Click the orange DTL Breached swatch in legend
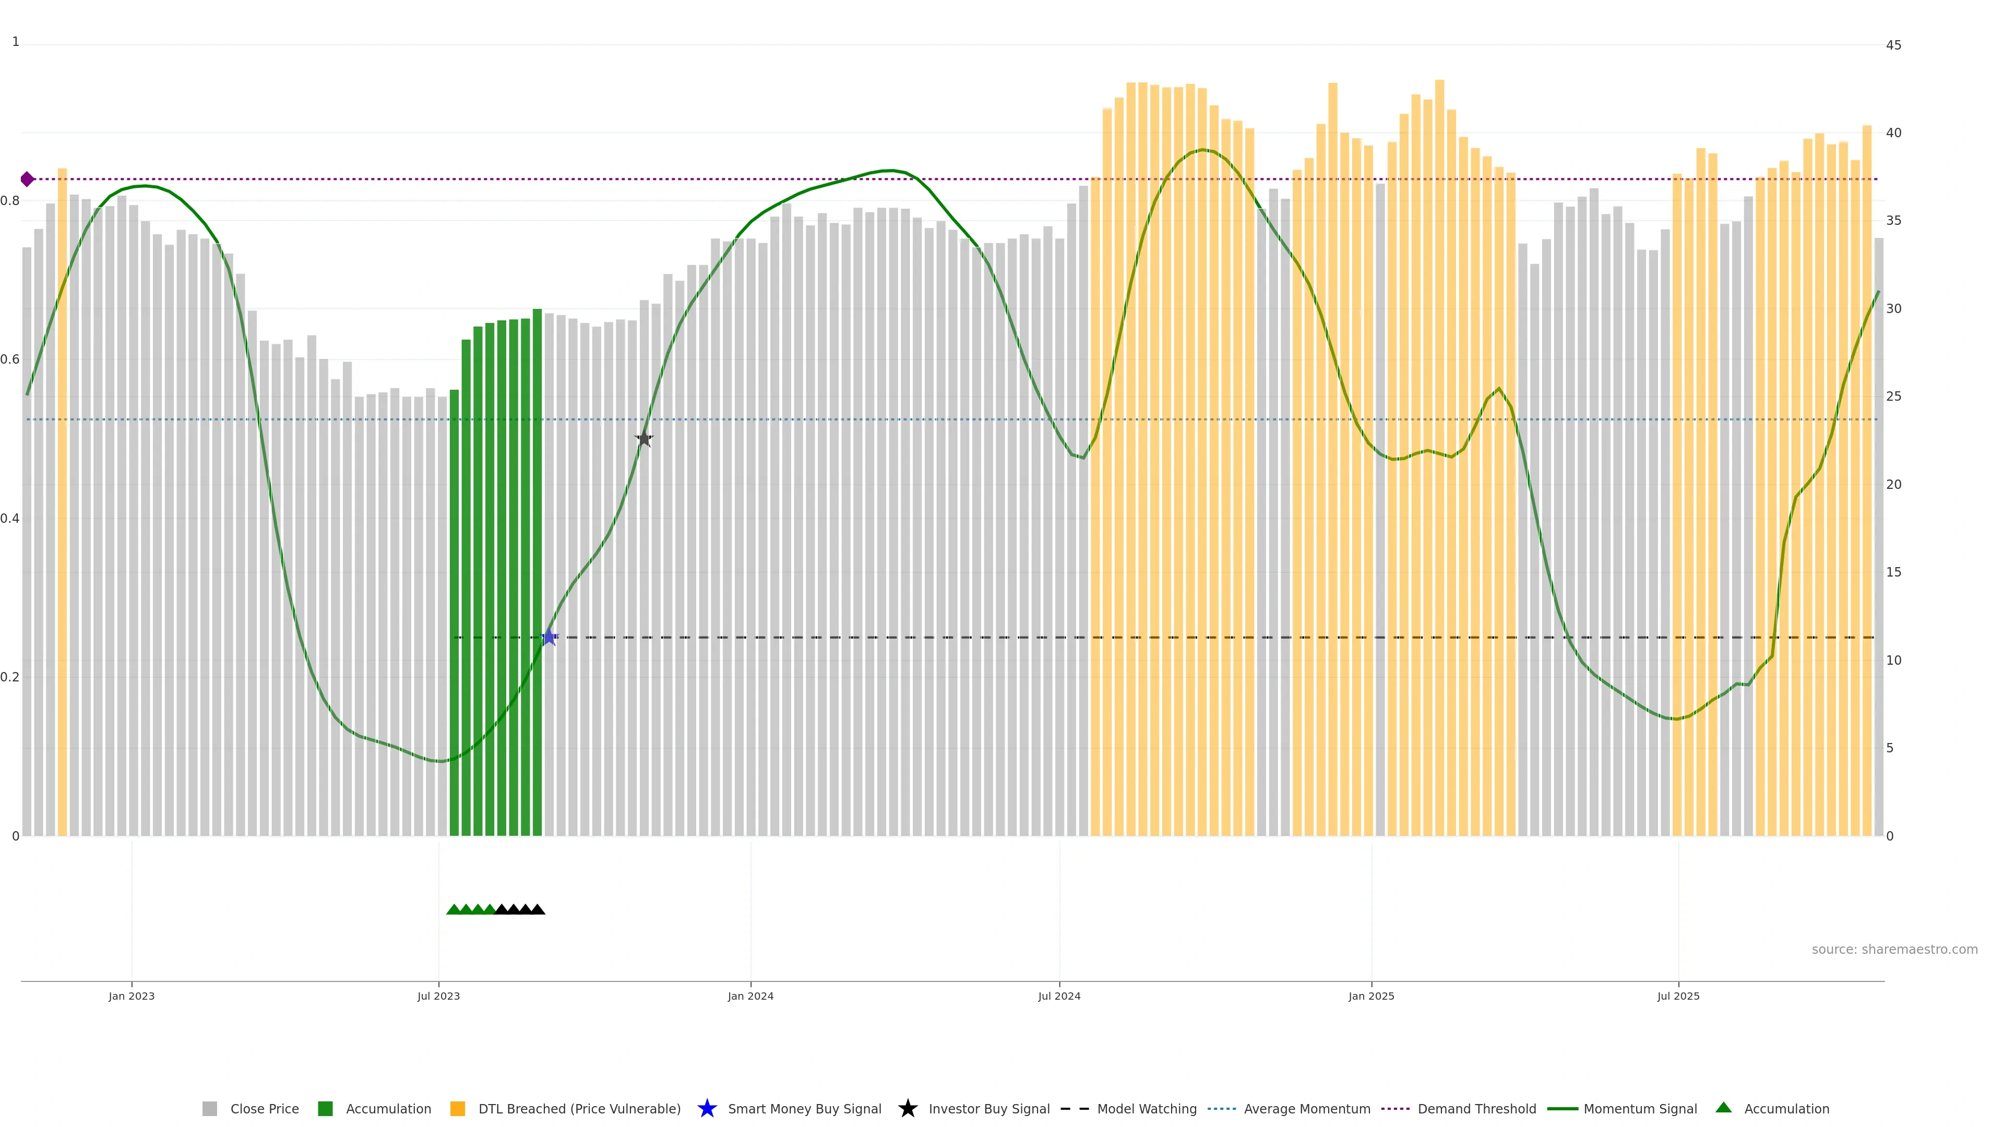This screenshot has width=2004, height=1127. coord(458,1108)
